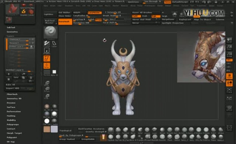Pick the Inflat brush

[x=140, y=130]
